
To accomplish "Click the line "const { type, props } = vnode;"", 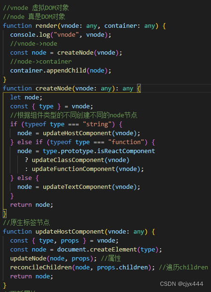I will click(x=64, y=241).
